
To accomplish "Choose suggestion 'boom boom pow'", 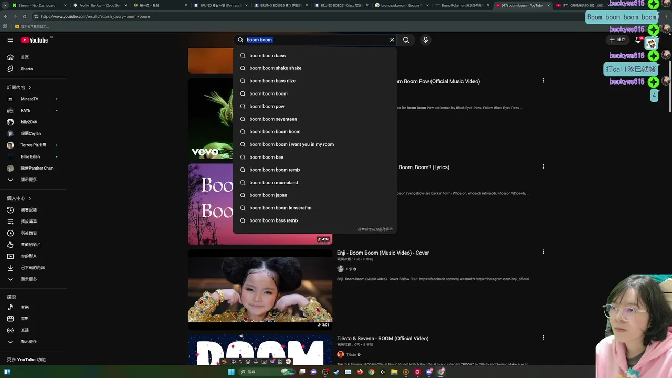I will pos(315,107).
